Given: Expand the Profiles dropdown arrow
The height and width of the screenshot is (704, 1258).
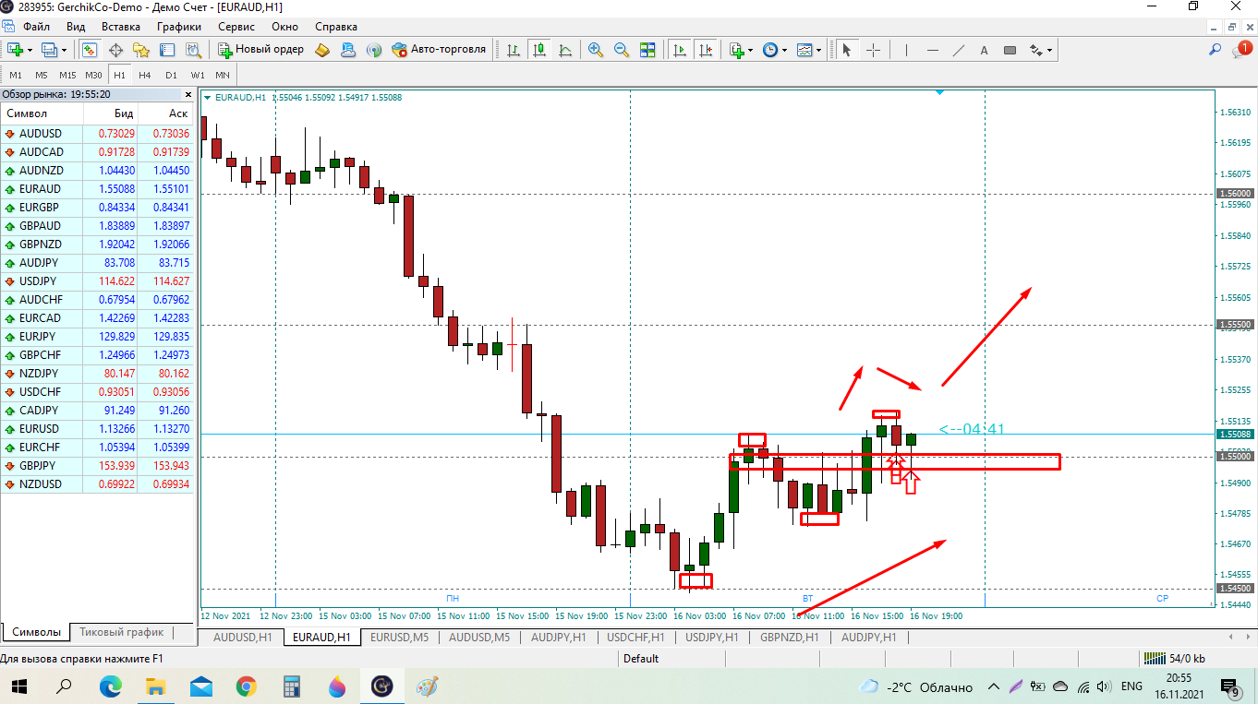Looking at the screenshot, I should click(65, 50).
